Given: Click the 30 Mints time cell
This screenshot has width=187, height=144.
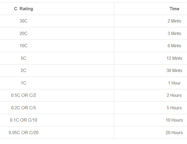Looking at the screenshot, I should (x=174, y=71).
